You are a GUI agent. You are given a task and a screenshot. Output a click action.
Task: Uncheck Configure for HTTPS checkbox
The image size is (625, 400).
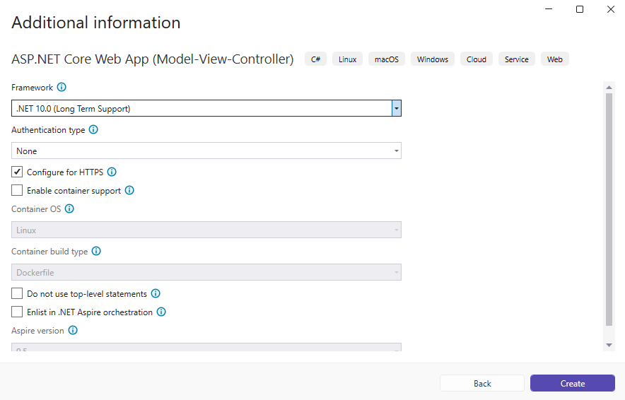(x=18, y=172)
